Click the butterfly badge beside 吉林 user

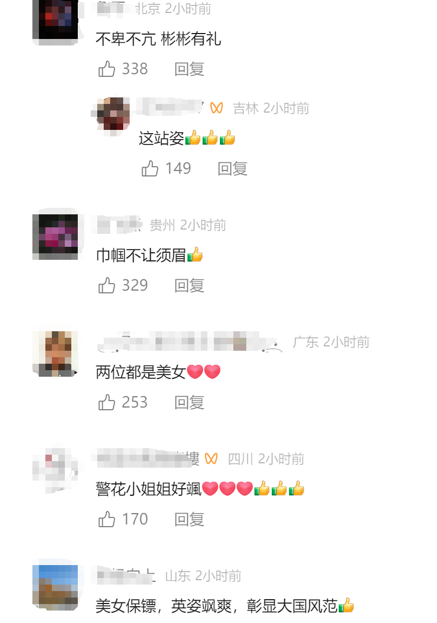click(217, 108)
